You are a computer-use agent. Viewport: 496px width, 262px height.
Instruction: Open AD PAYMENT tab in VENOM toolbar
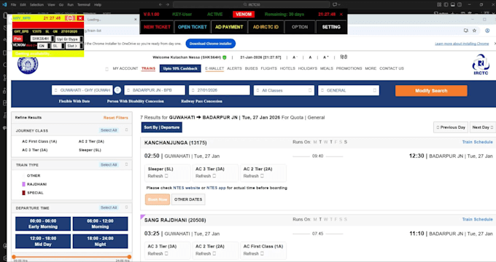point(229,27)
